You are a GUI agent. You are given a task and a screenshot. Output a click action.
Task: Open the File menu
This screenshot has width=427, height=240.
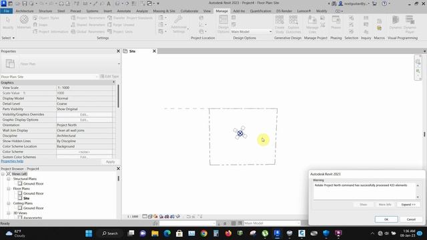[x=7, y=11]
